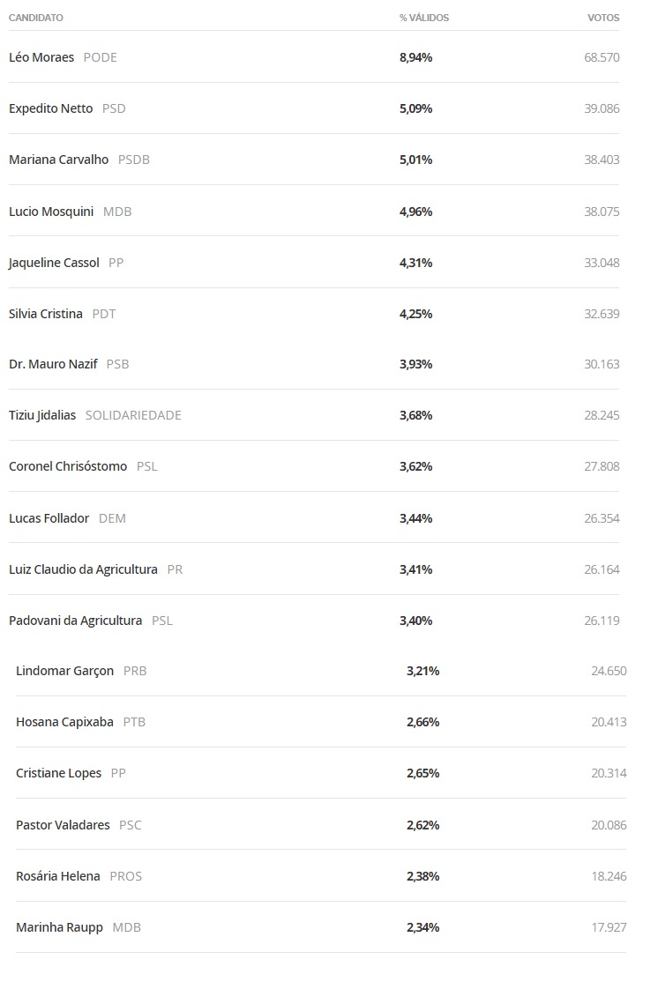Image resolution: width=658 pixels, height=989 pixels.
Task: Select Coronel Chrisóstomo candidate name
Action: (68, 466)
